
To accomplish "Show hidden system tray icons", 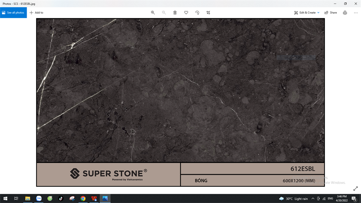I will click(313, 198).
